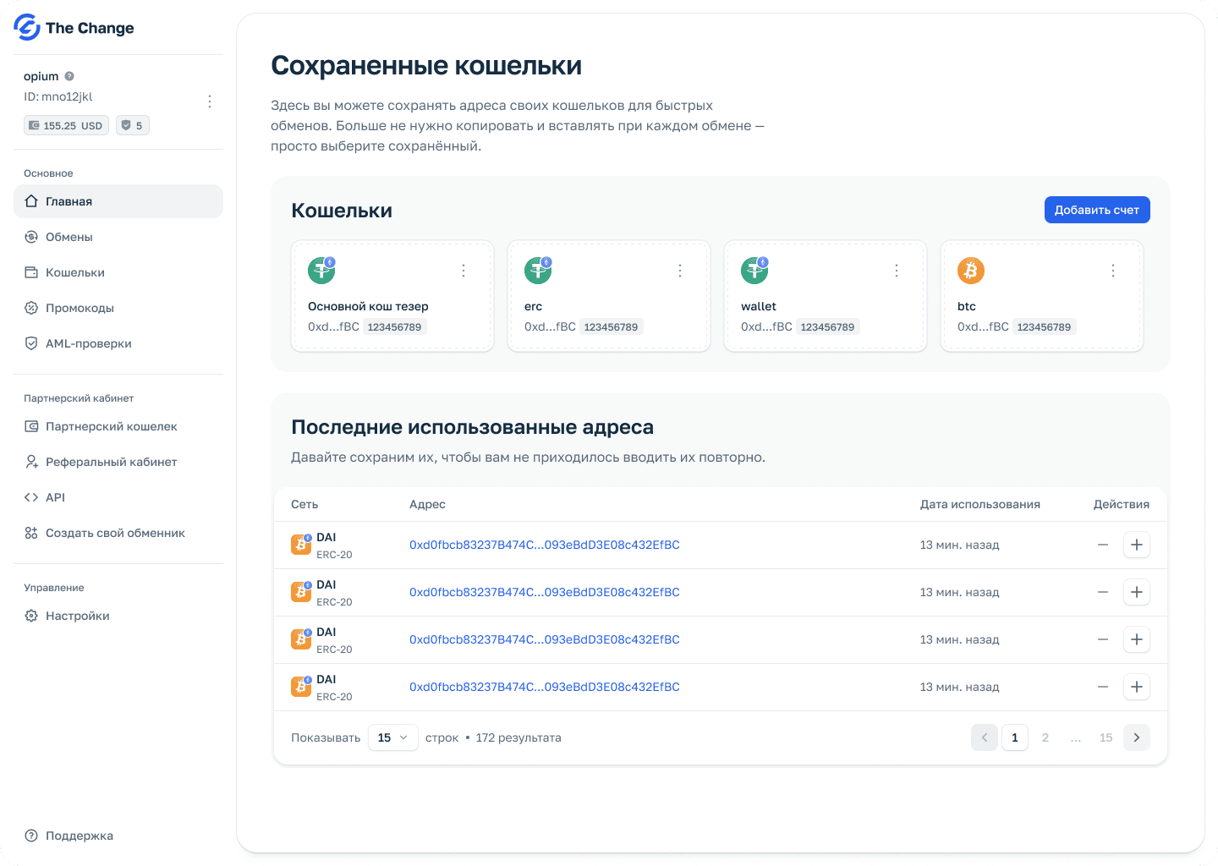Click 172 результата text
This screenshot has width=1218, height=866.
[x=518, y=737]
